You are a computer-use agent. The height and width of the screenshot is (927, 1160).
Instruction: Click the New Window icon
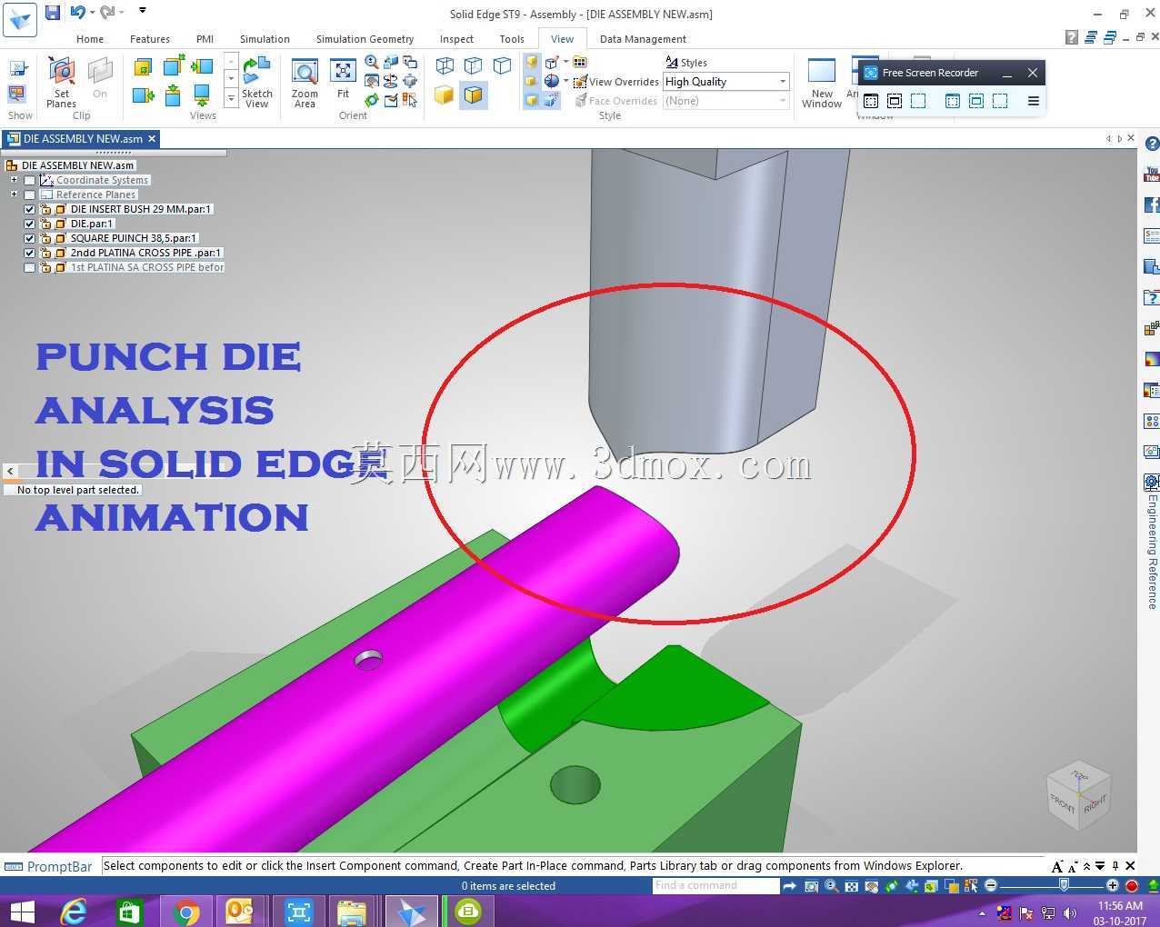821,82
